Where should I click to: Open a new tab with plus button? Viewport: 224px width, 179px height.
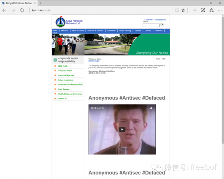41,3
